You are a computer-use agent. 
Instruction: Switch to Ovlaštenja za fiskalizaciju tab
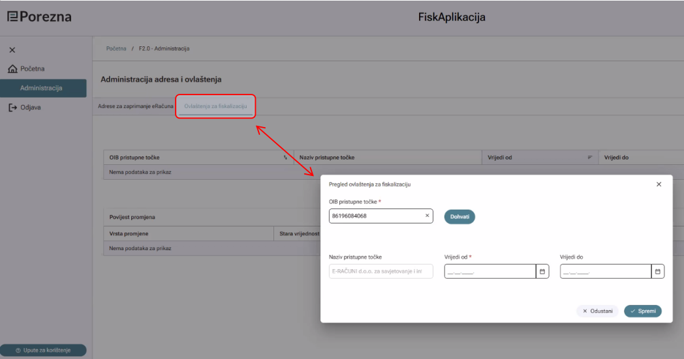215,106
